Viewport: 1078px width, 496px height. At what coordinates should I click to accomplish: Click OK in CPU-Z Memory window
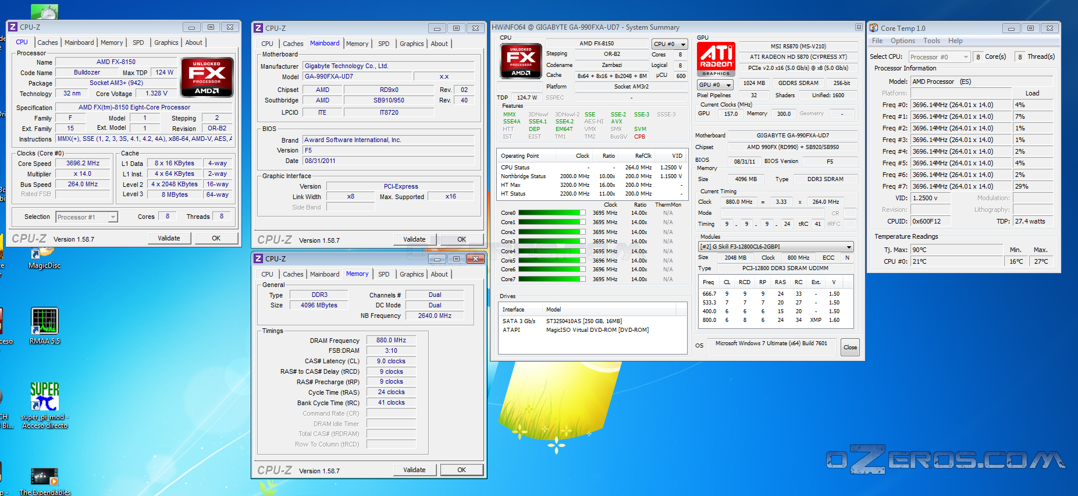[462, 470]
